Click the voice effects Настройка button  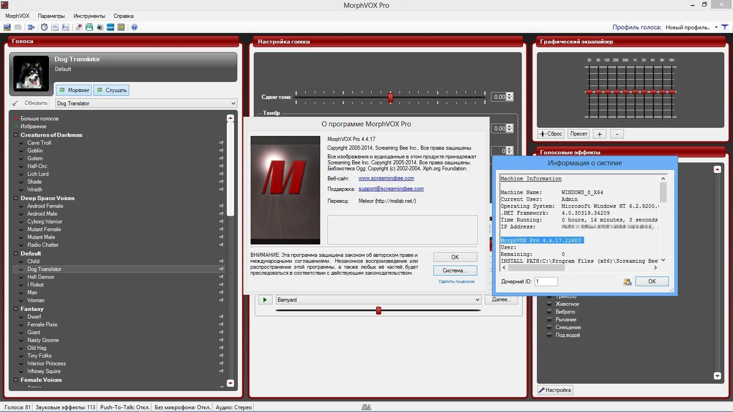pyautogui.click(x=555, y=390)
